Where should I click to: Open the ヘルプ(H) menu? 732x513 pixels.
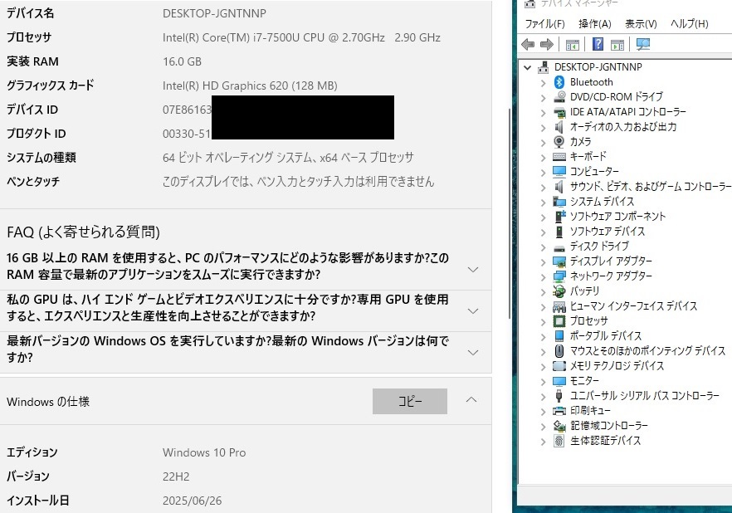(690, 24)
